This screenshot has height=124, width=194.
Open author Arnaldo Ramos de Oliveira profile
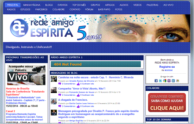(82, 81)
